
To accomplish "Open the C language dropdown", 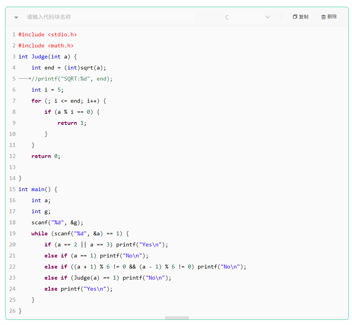I will [247, 17].
